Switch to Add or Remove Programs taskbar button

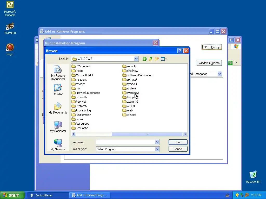(90, 195)
